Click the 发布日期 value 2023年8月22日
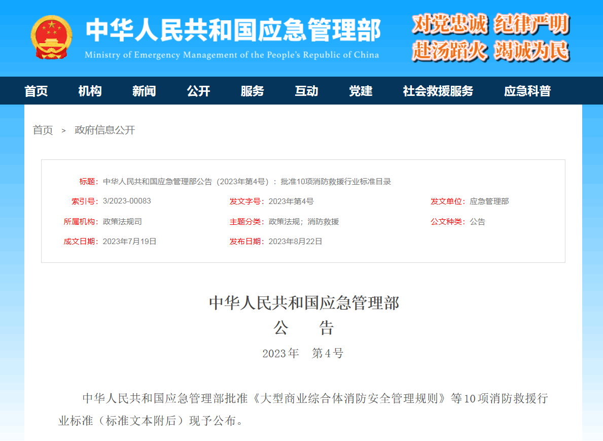 click(295, 242)
